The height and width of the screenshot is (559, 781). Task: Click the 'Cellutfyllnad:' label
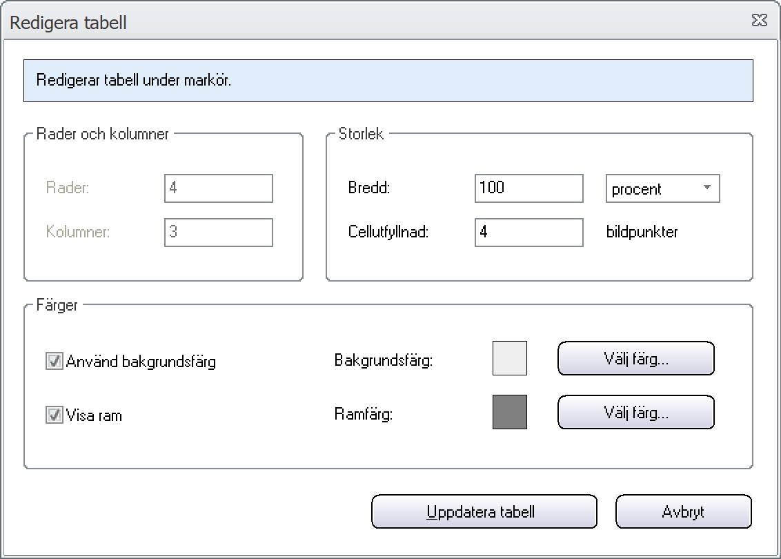(x=388, y=232)
